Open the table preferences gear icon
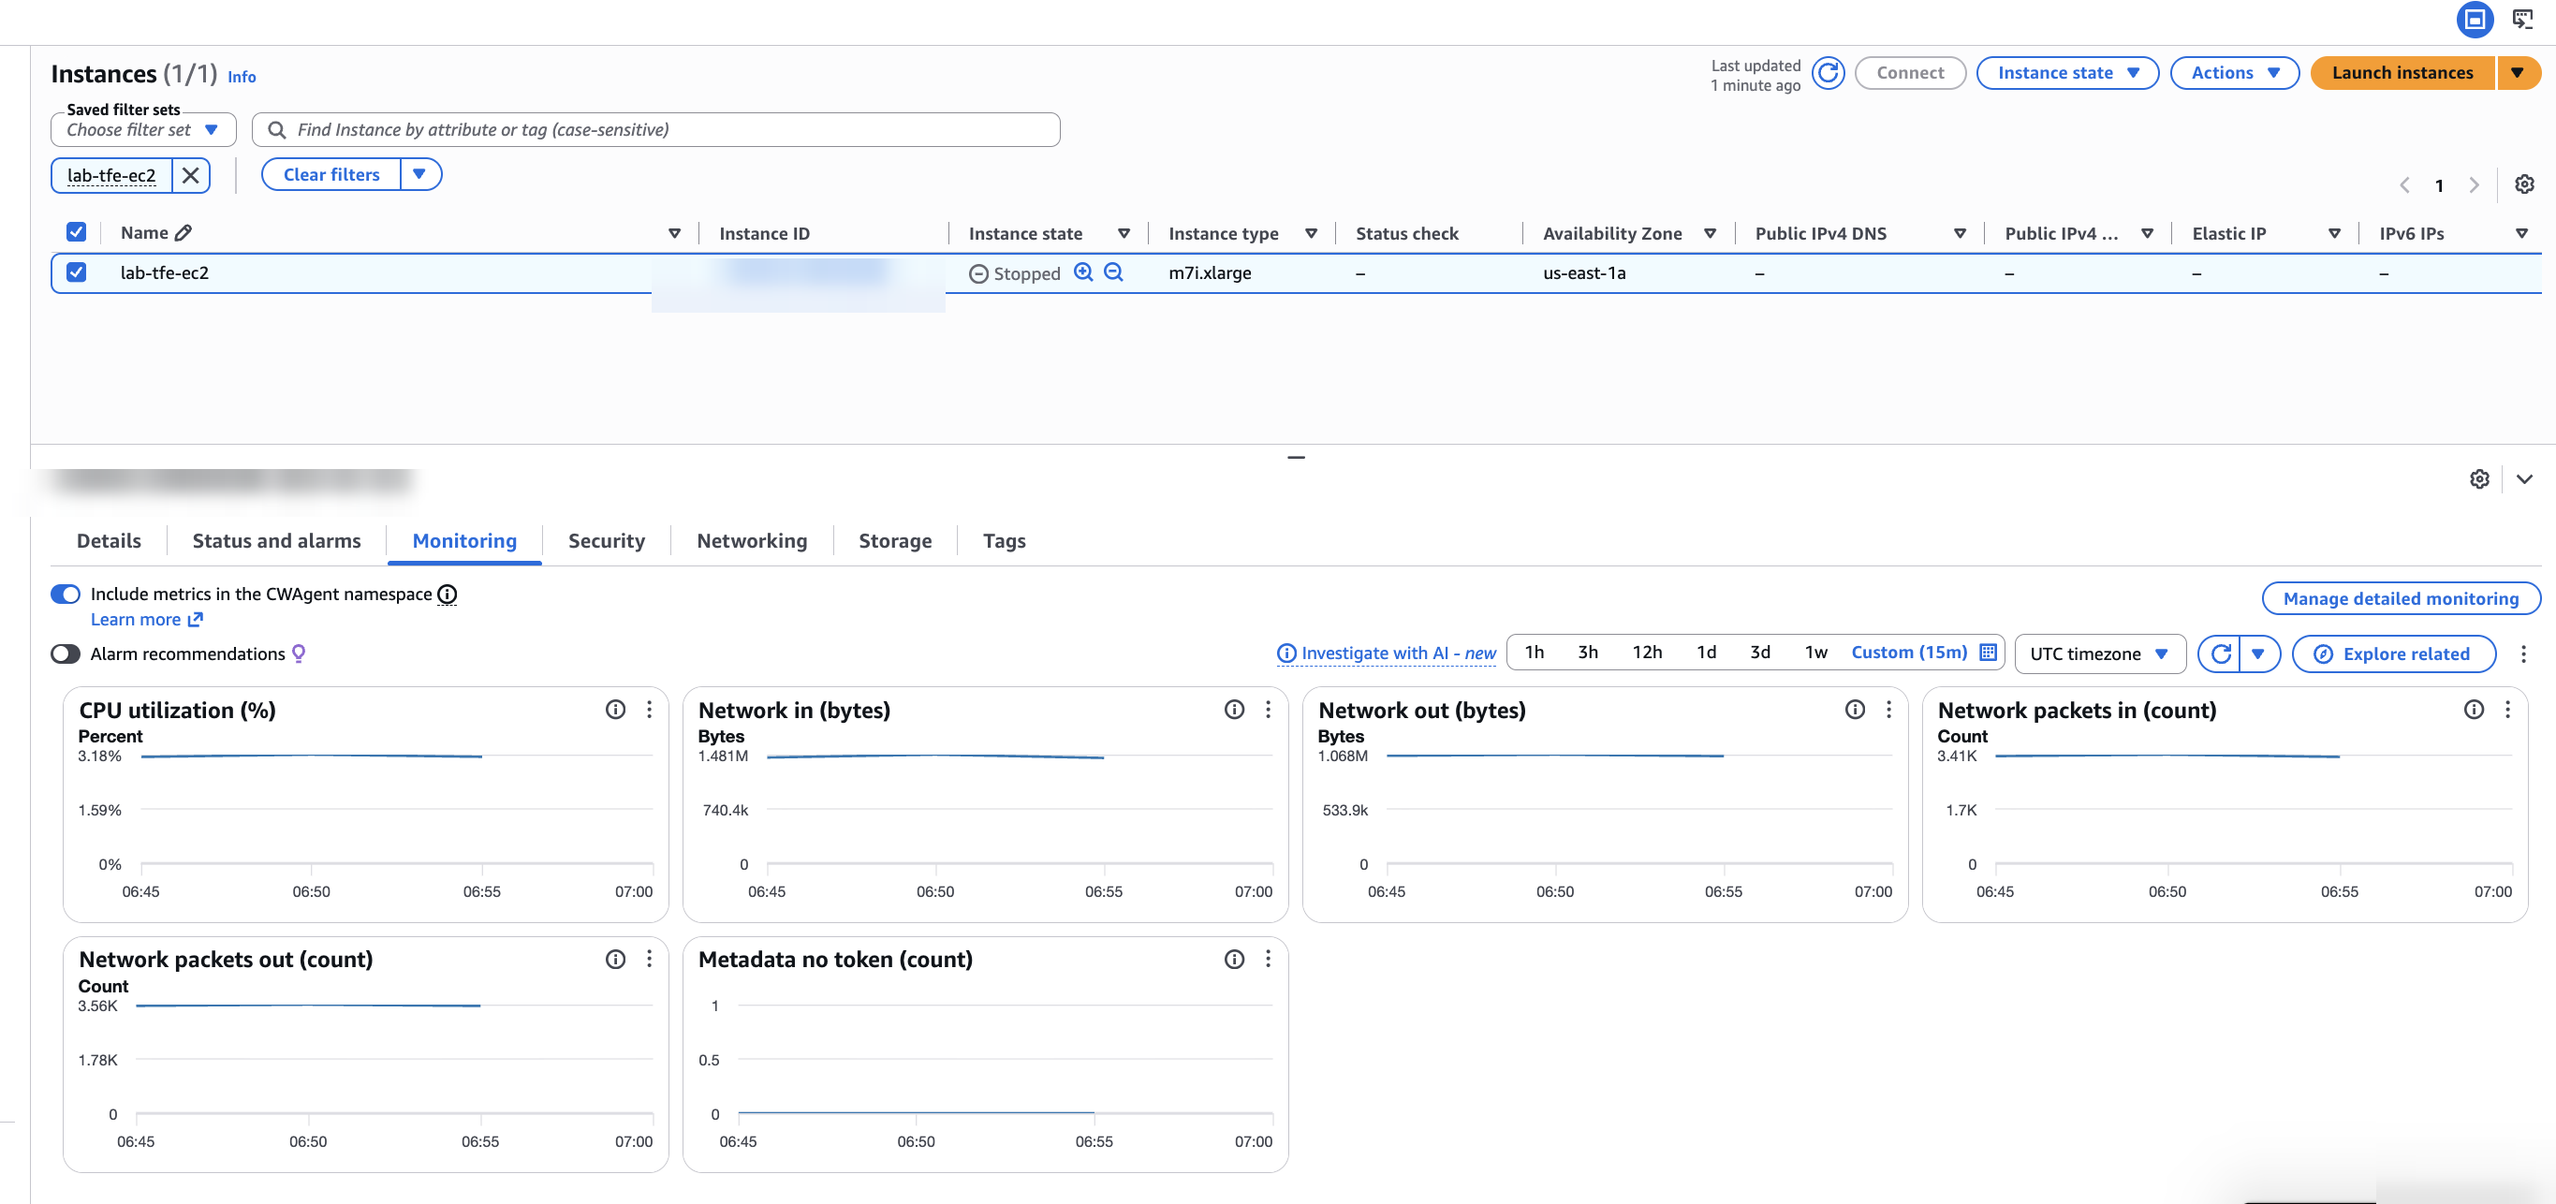This screenshot has width=2556, height=1204. (2524, 184)
